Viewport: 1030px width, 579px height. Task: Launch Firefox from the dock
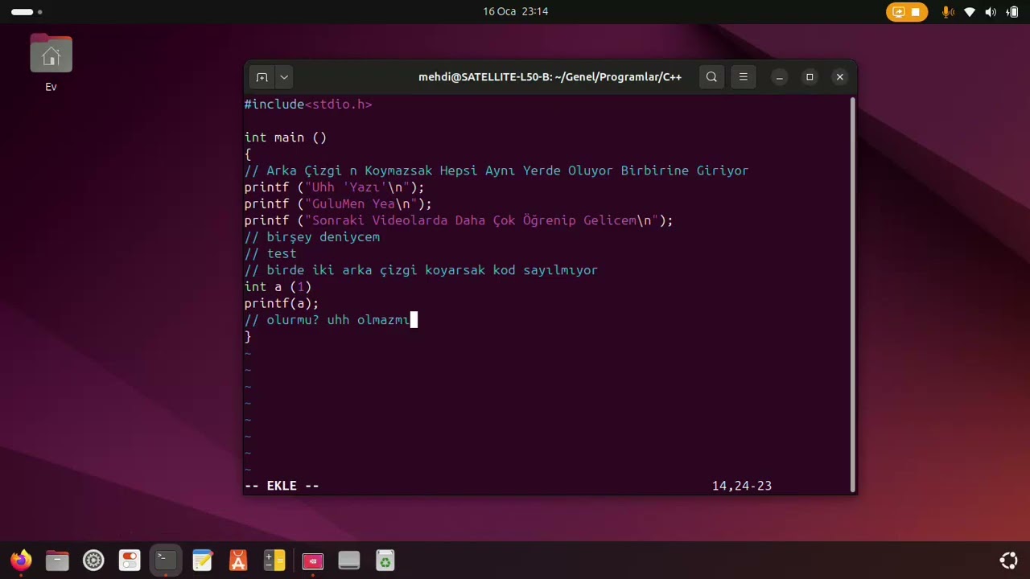tap(21, 561)
